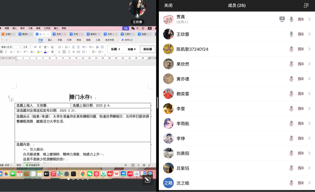Apply the 副标题 style
315x192 pixels.
point(147,49)
